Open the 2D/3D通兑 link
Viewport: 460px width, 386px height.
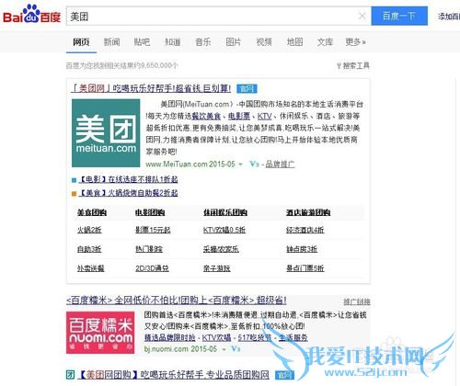click(152, 268)
